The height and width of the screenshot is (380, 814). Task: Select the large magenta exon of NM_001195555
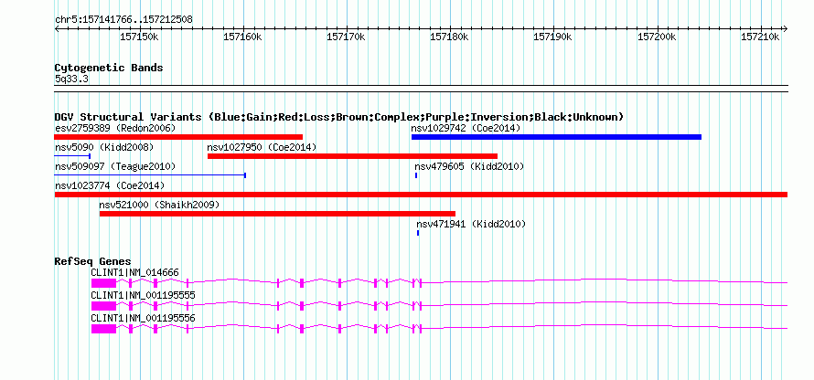104,305
